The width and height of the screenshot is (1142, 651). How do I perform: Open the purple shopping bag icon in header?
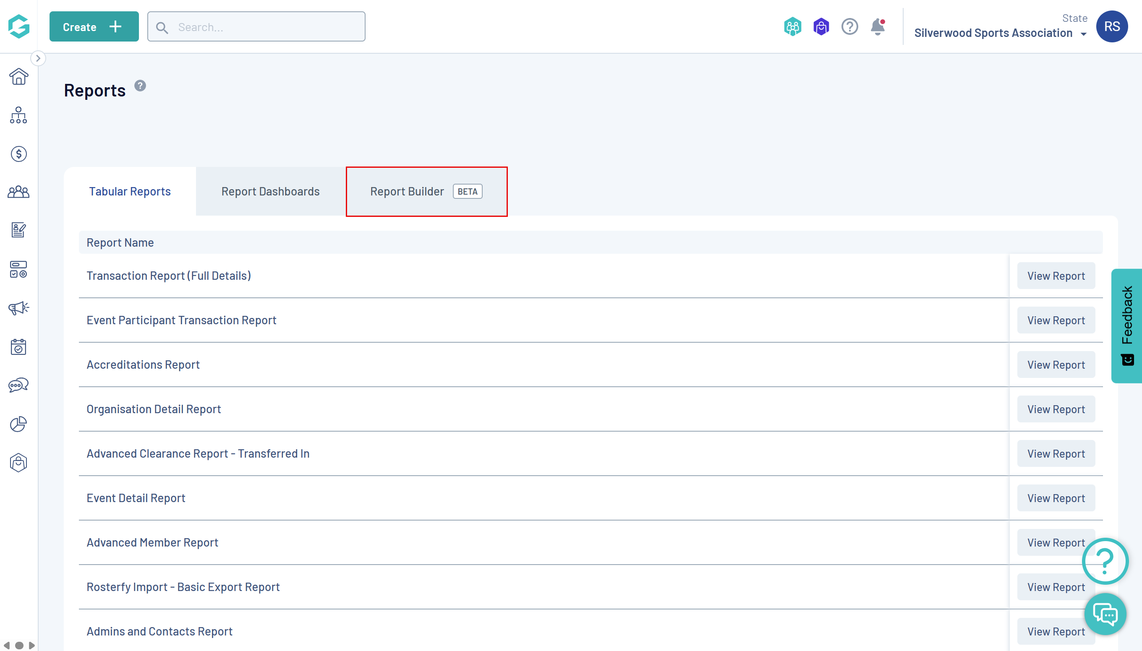(x=821, y=27)
